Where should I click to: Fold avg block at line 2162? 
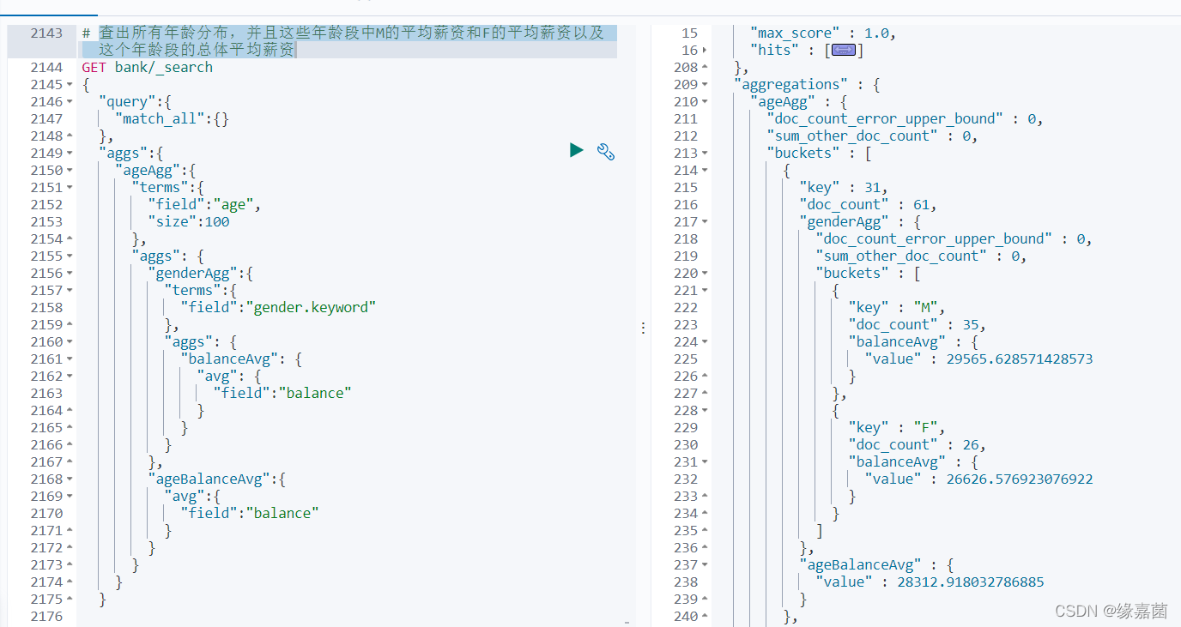click(x=70, y=377)
